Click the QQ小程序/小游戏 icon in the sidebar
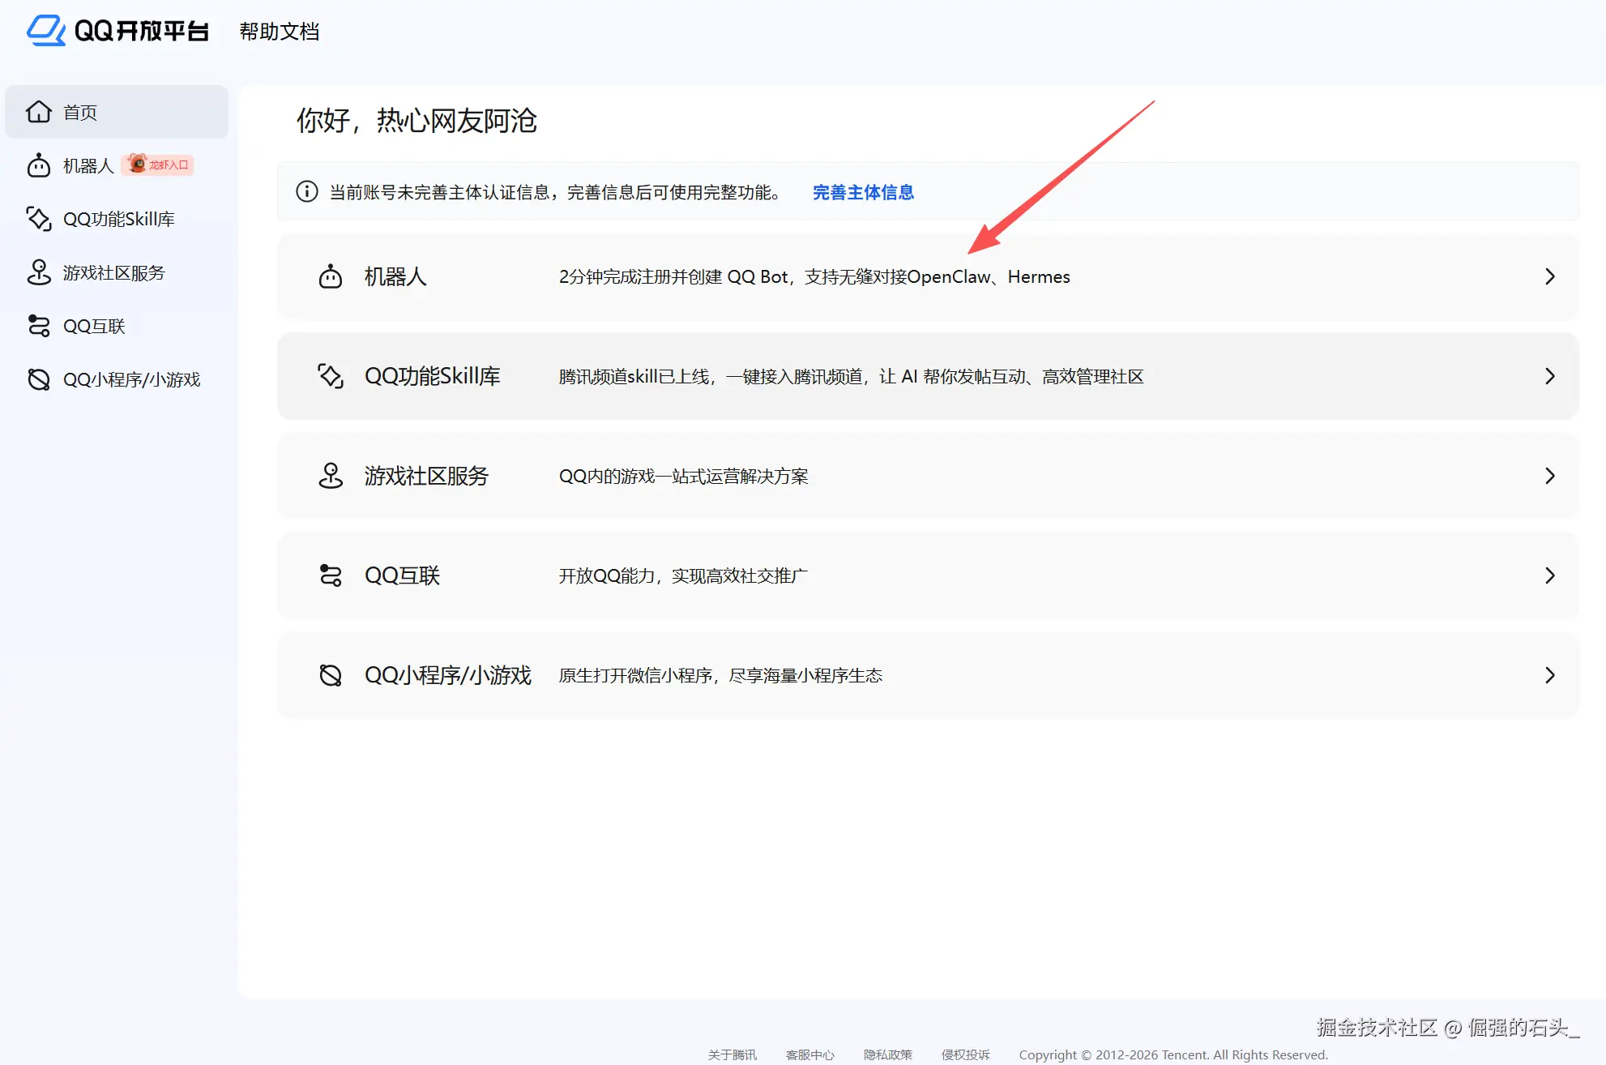The height and width of the screenshot is (1065, 1606). click(38, 379)
